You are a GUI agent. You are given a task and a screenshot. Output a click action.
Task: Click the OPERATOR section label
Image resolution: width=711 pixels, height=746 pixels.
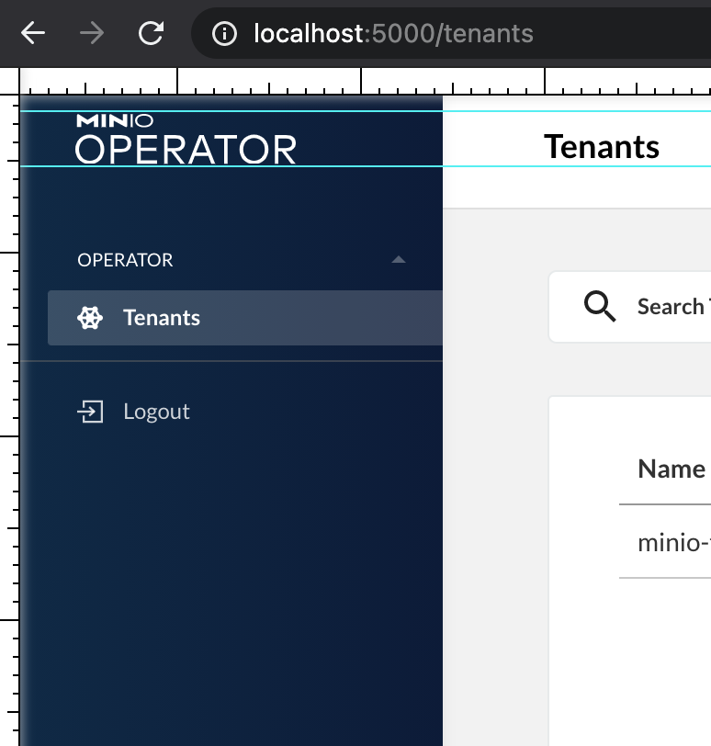(125, 260)
